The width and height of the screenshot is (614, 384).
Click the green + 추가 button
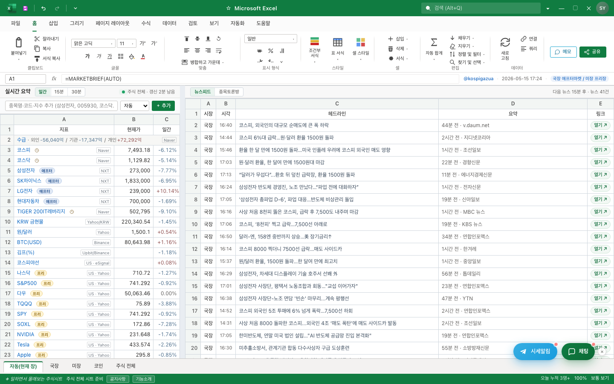coord(163,106)
